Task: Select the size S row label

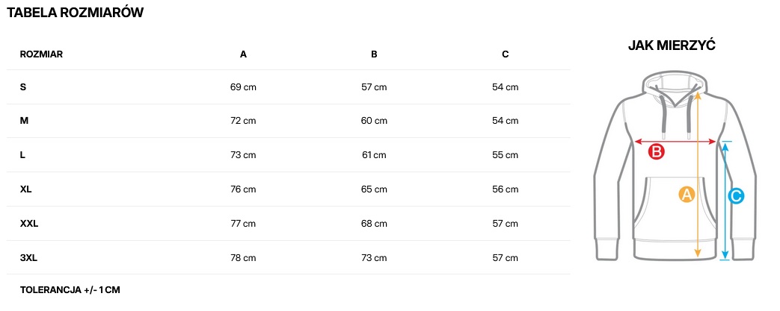Action: tap(23, 87)
